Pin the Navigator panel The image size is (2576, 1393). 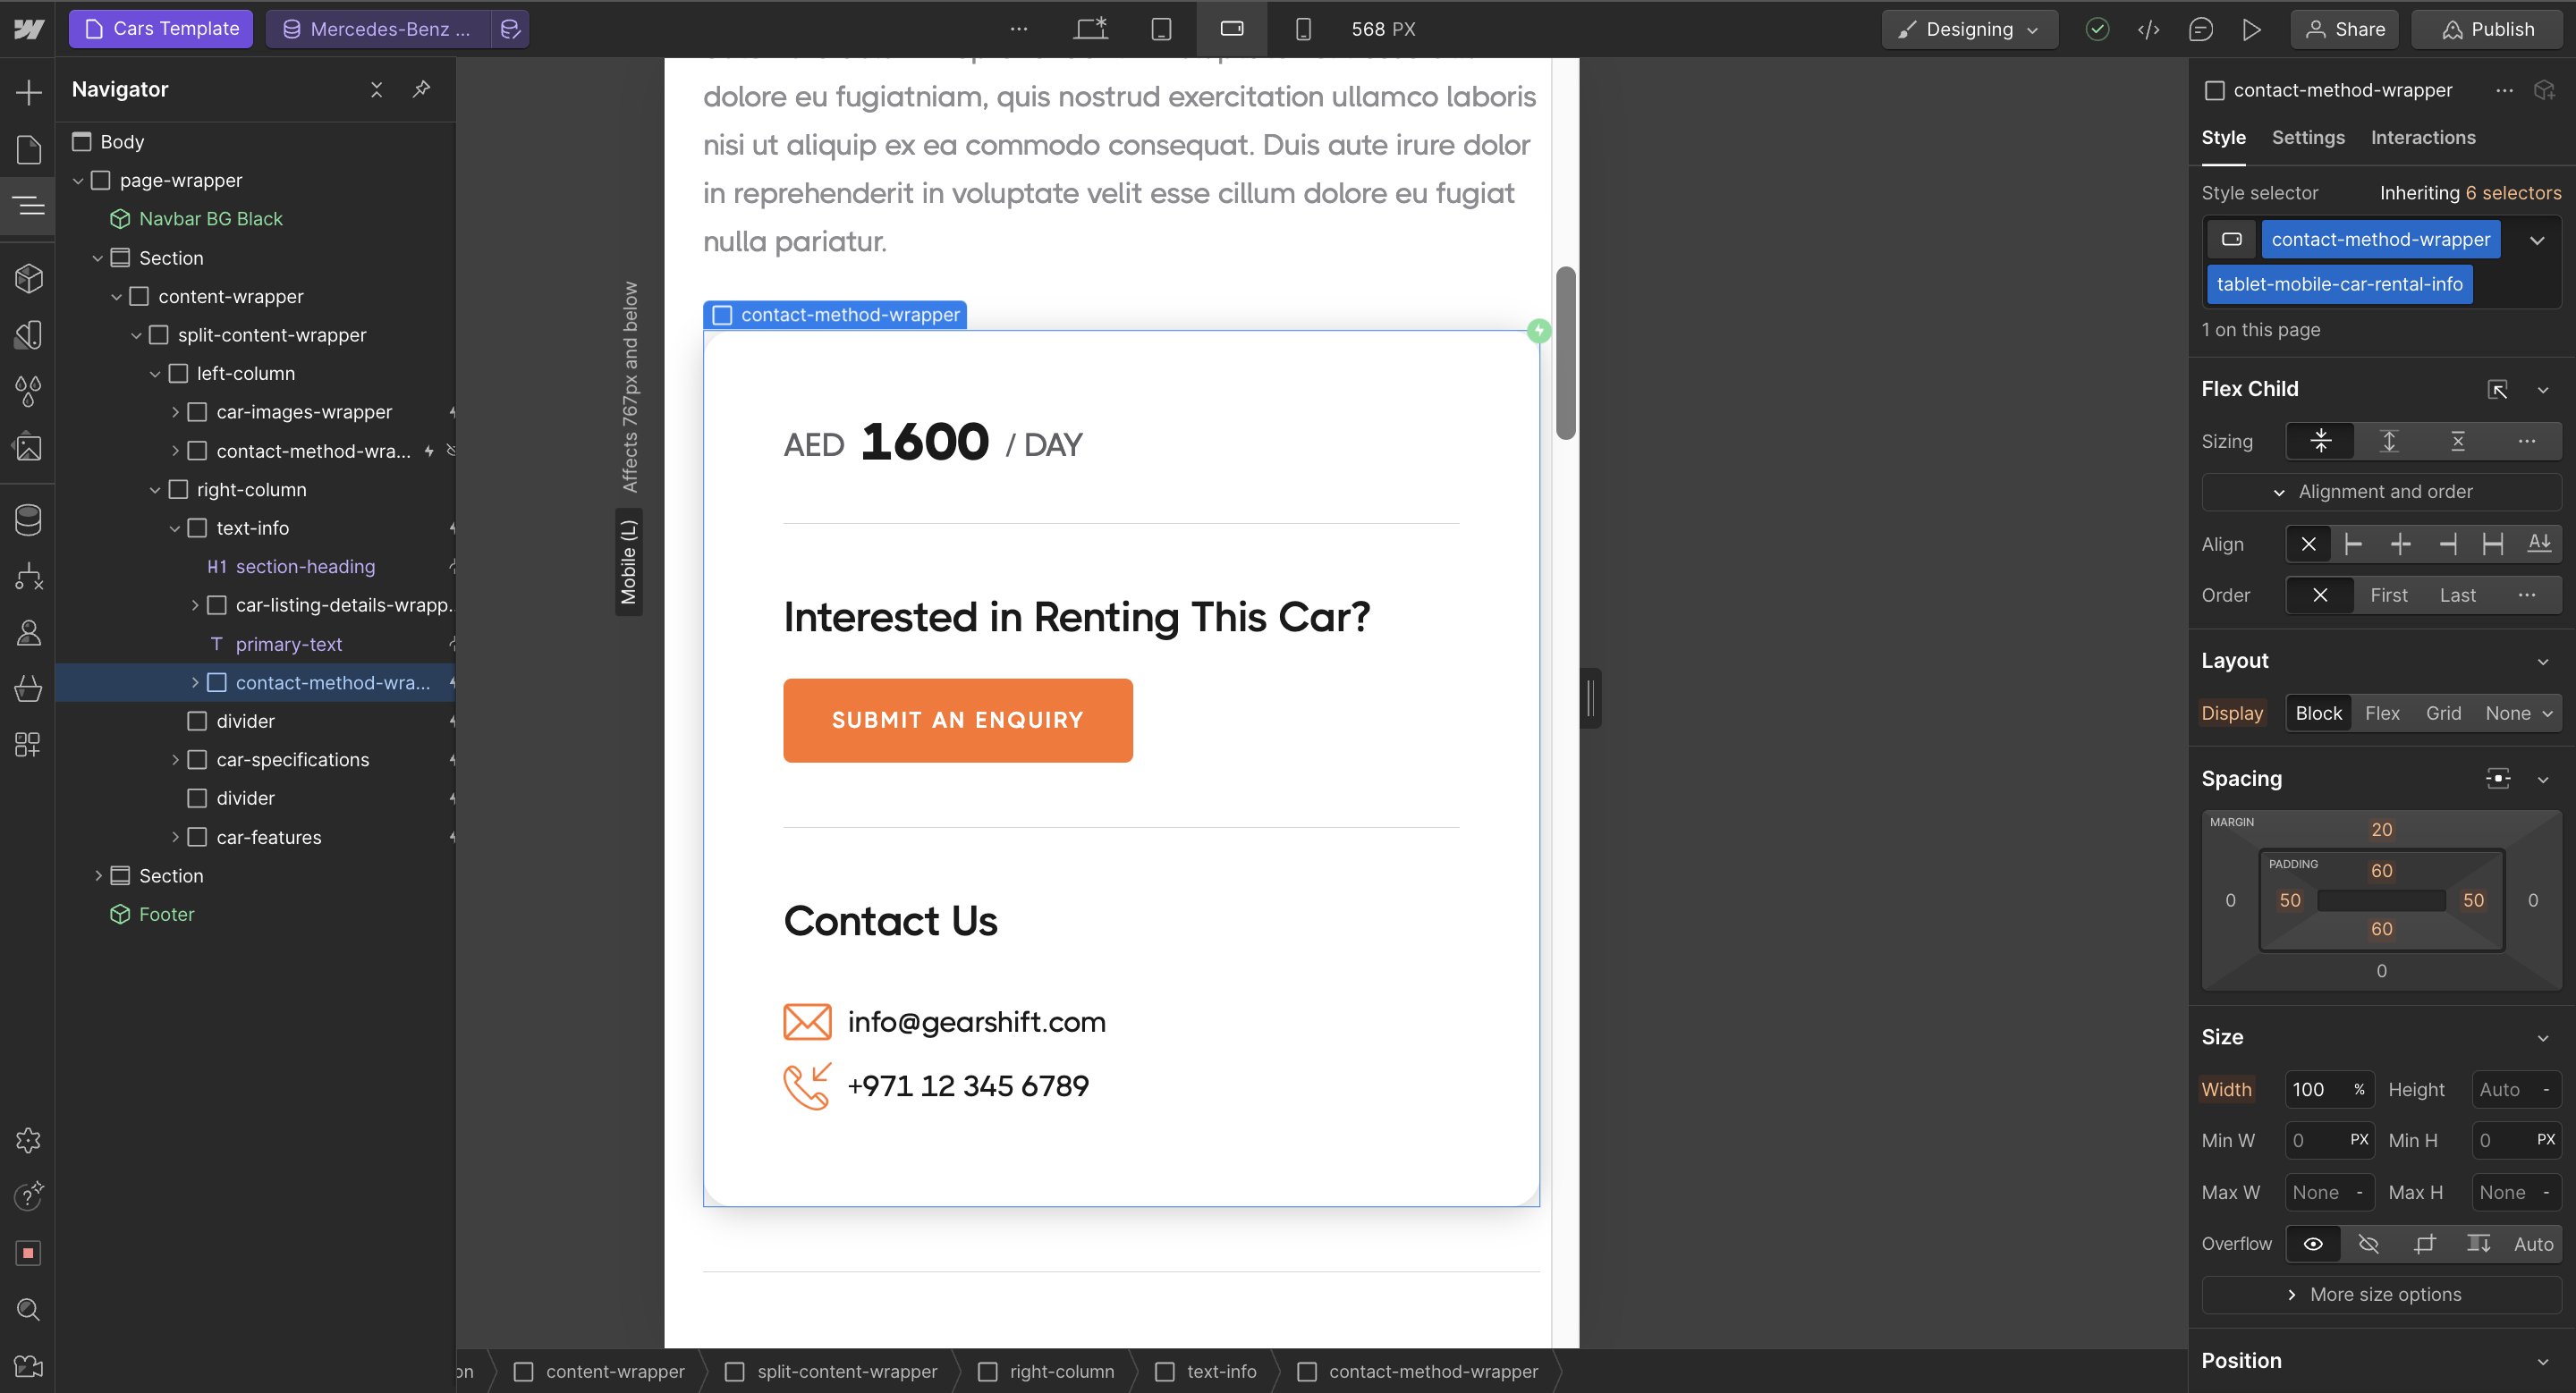[x=422, y=89]
